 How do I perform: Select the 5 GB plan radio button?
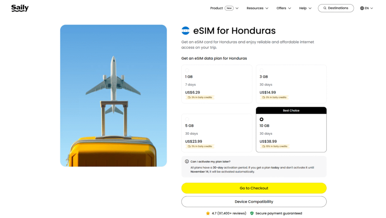(x=187, y=119)
